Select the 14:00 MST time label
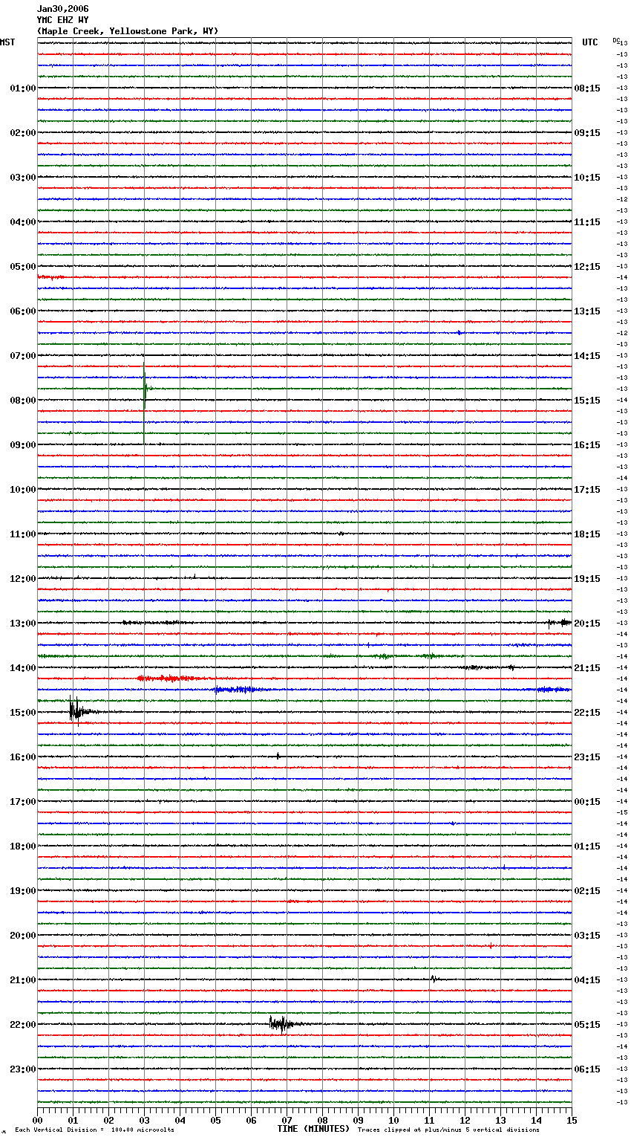 (23, 668)
